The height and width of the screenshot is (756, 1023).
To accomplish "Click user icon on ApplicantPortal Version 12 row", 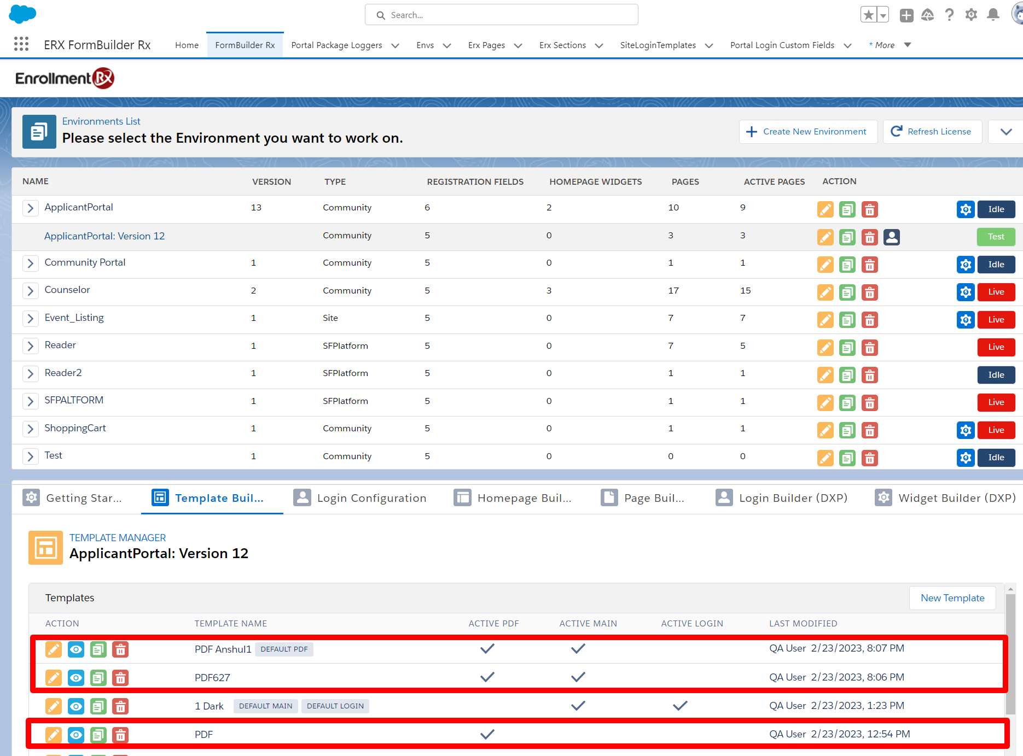I will point(891,237).
